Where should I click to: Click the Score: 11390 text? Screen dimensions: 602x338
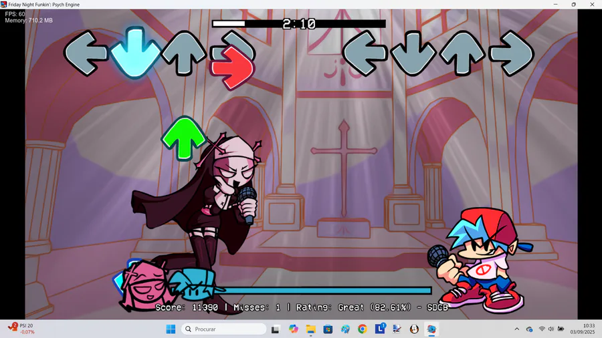[187, 307]
